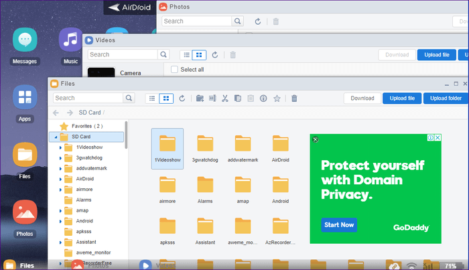Switch Files window to list view

(x=152, y=98)
